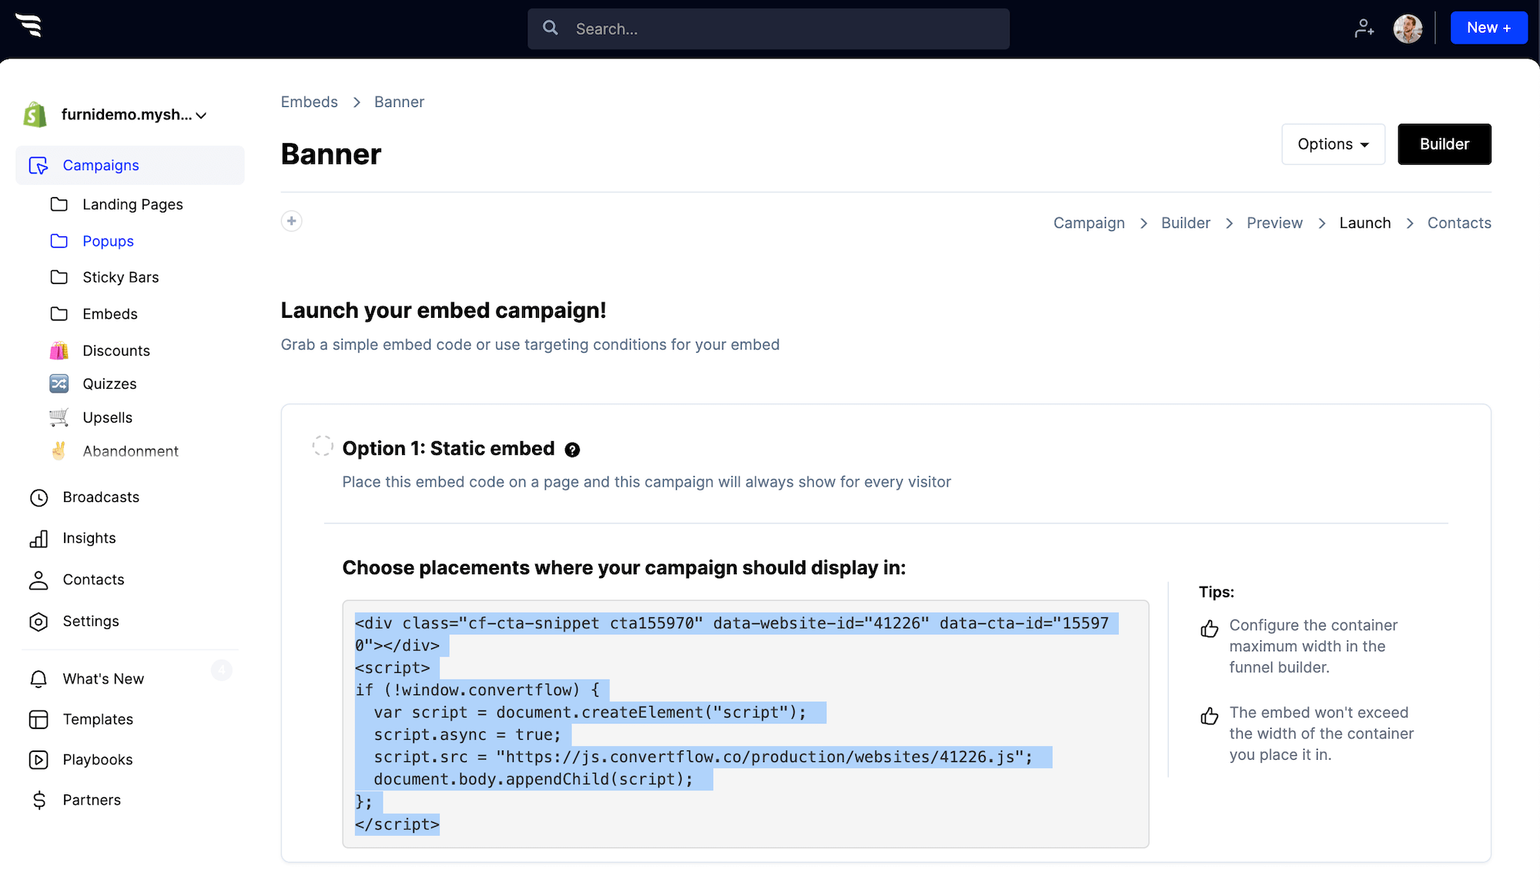1540x896 pixels.
Task: Open Sticky Bars
Action: (x=121, y=277)
